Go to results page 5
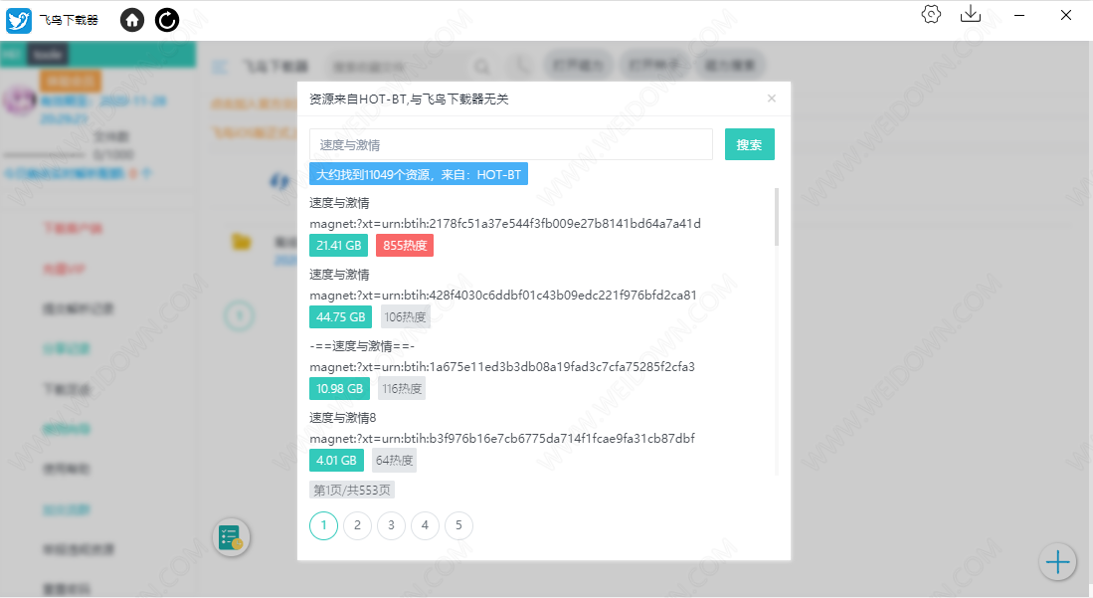This screenshot has width=1093, height=598. pos(458,525)
